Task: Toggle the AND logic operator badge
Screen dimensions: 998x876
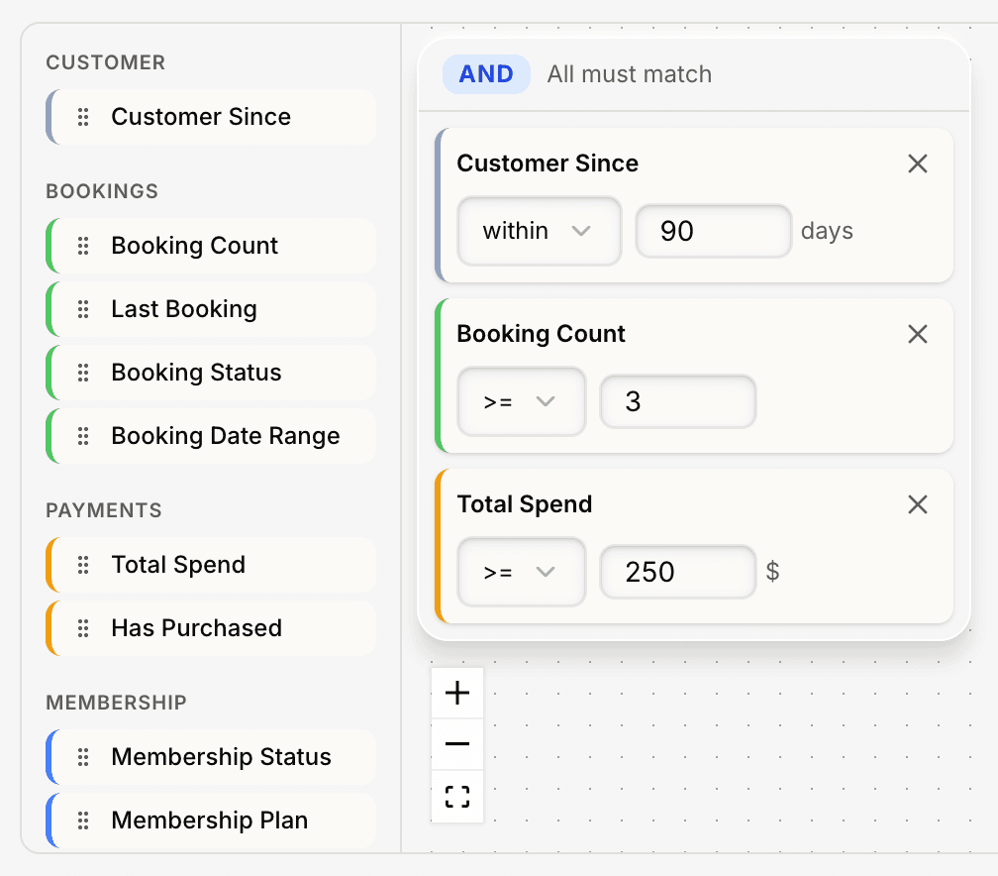Action: click(x=486, y=74)
